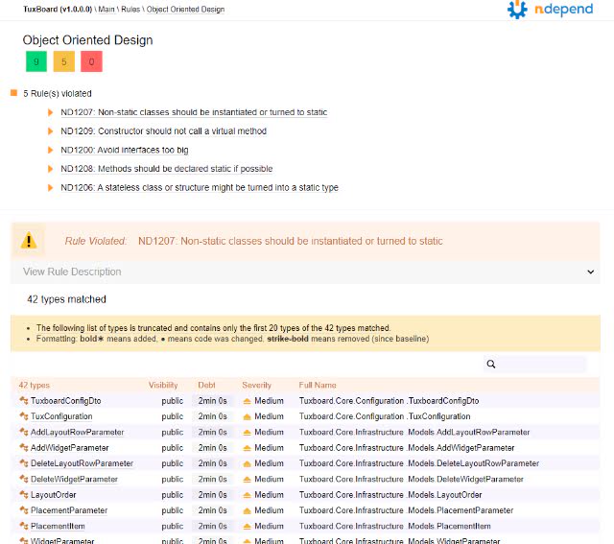Click the warning icon beside Rule Violated
614x544 pixels.
click(29, 241)
